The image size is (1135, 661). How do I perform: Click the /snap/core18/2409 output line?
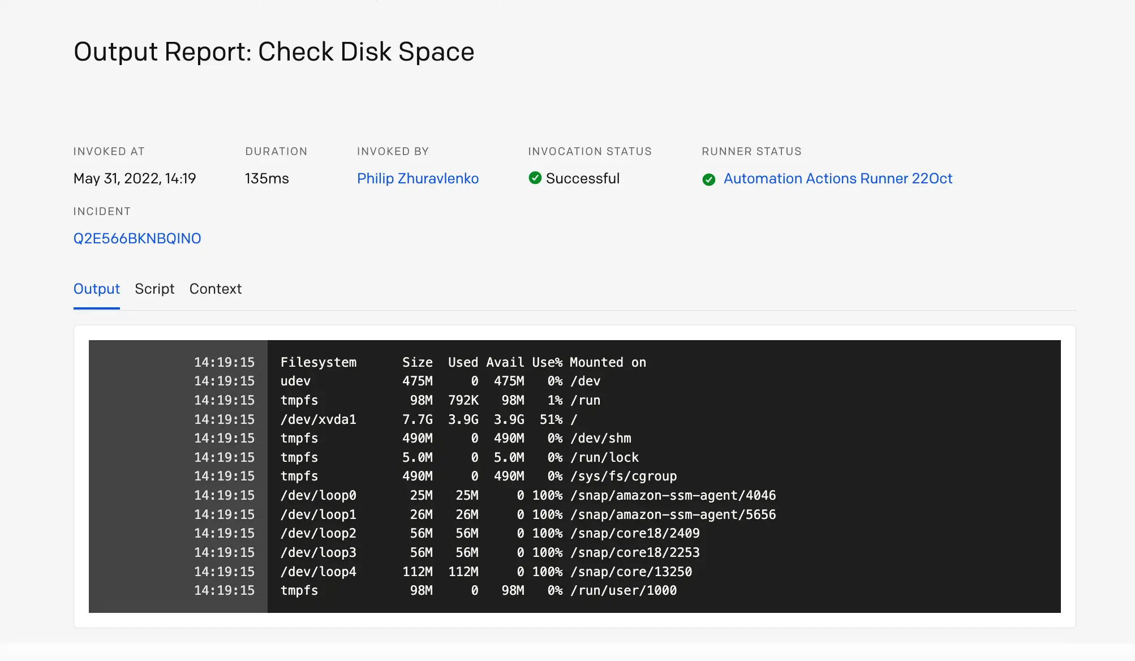click(489, 534)
